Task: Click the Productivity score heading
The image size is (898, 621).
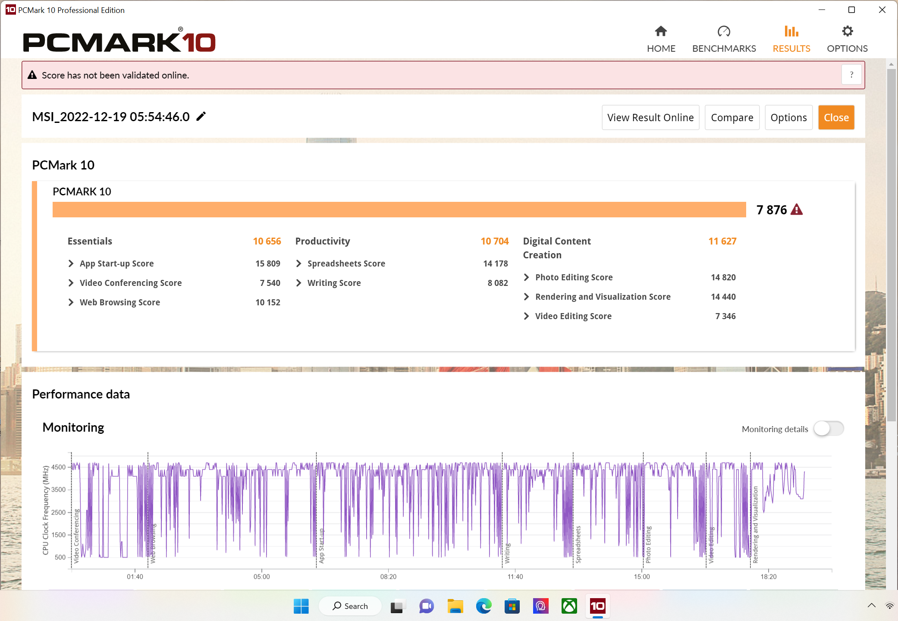Action: pos(323,241)
